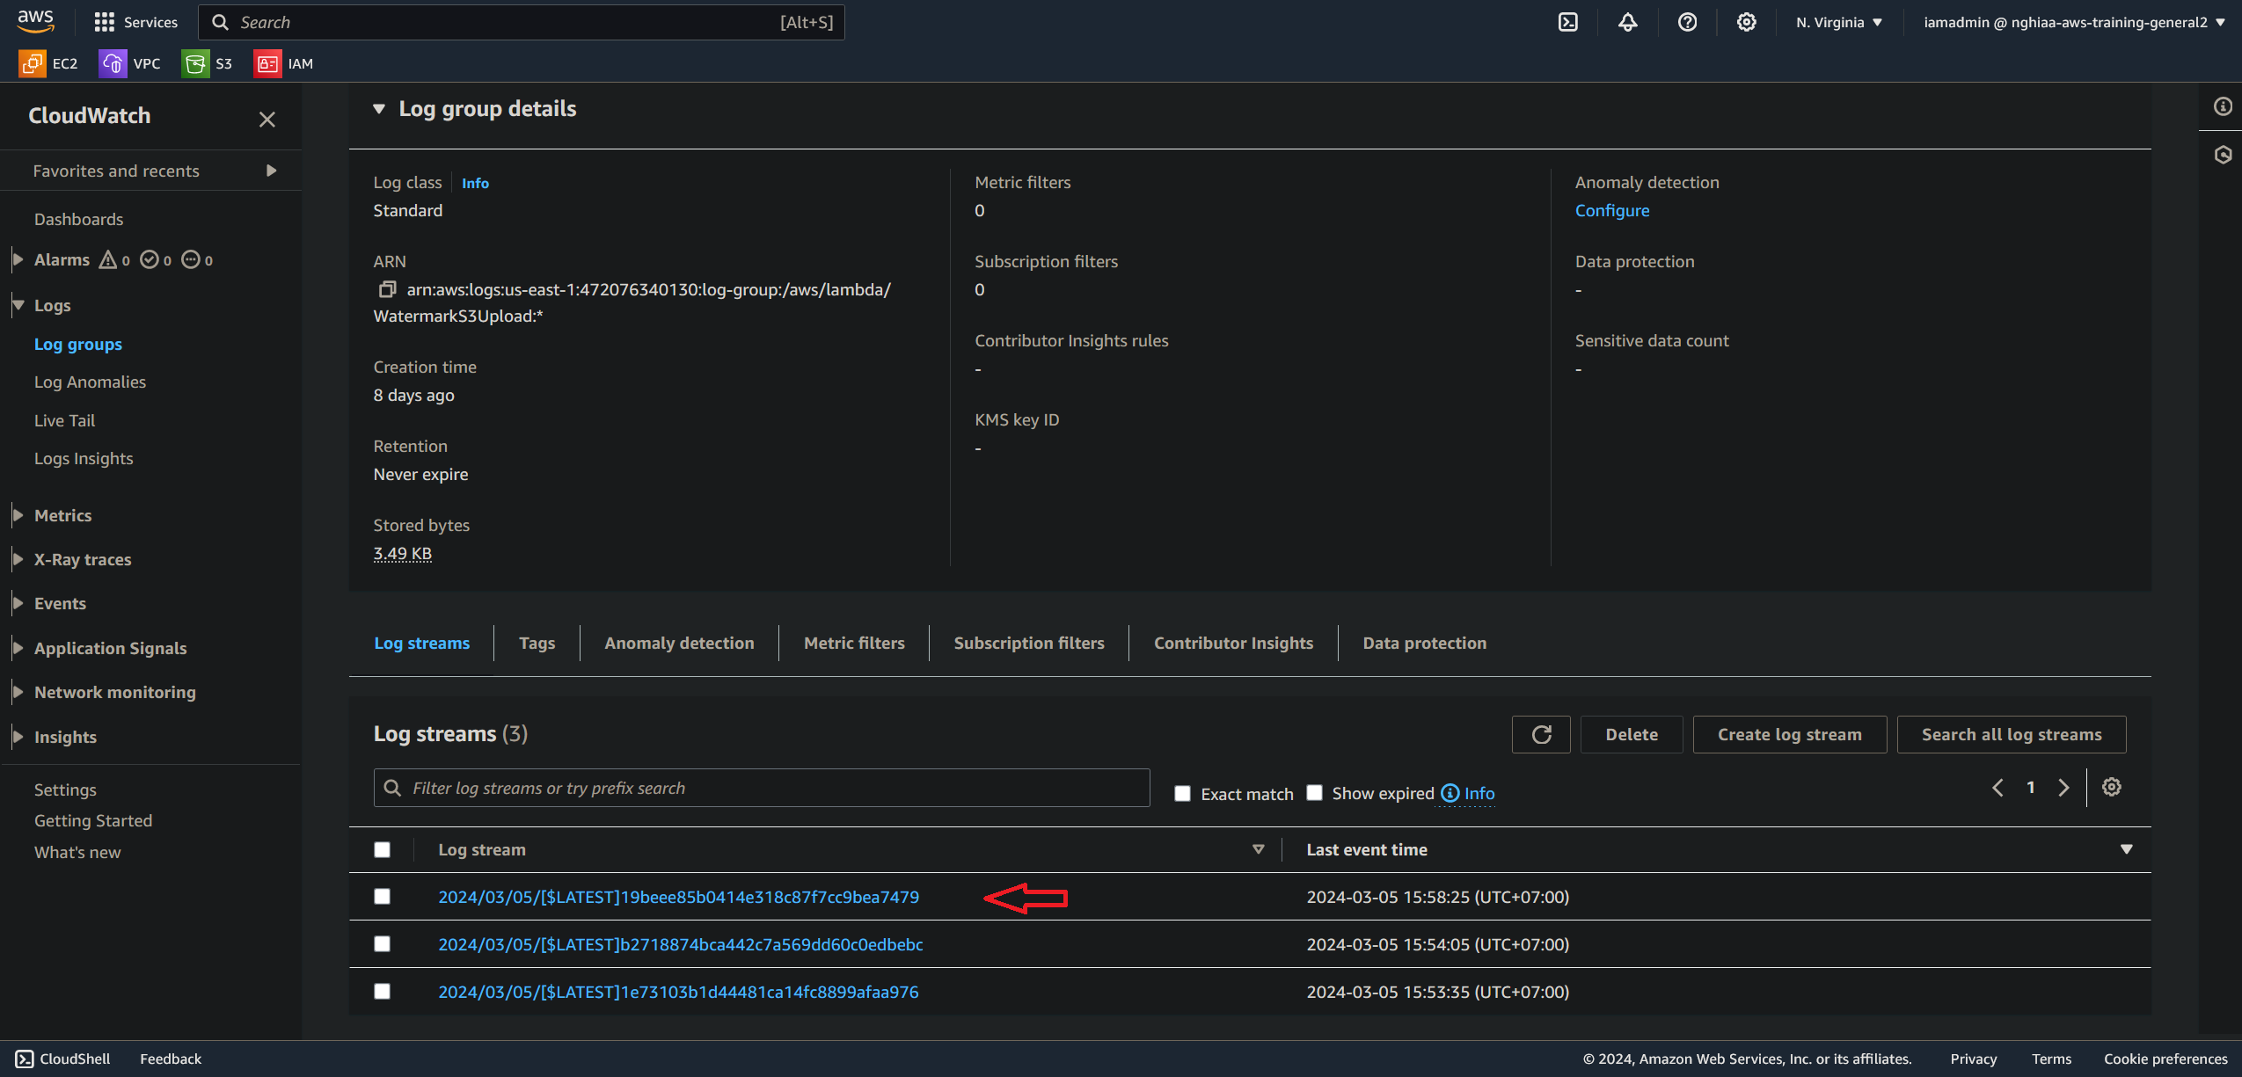Open the top bar settings gear
This screenshot has width=2242, height=1077.
tap(1747, 22)
